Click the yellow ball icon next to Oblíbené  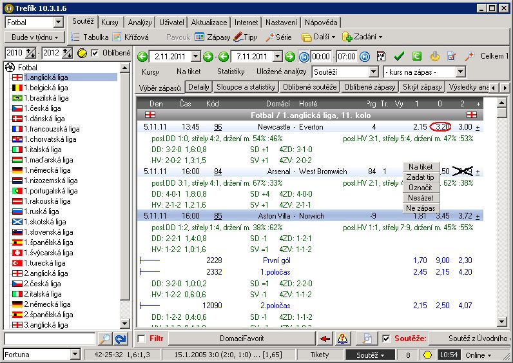tap(82, 53)
